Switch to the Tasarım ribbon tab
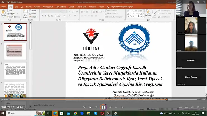This screenshot has width=207, height=116. (29, 7)
